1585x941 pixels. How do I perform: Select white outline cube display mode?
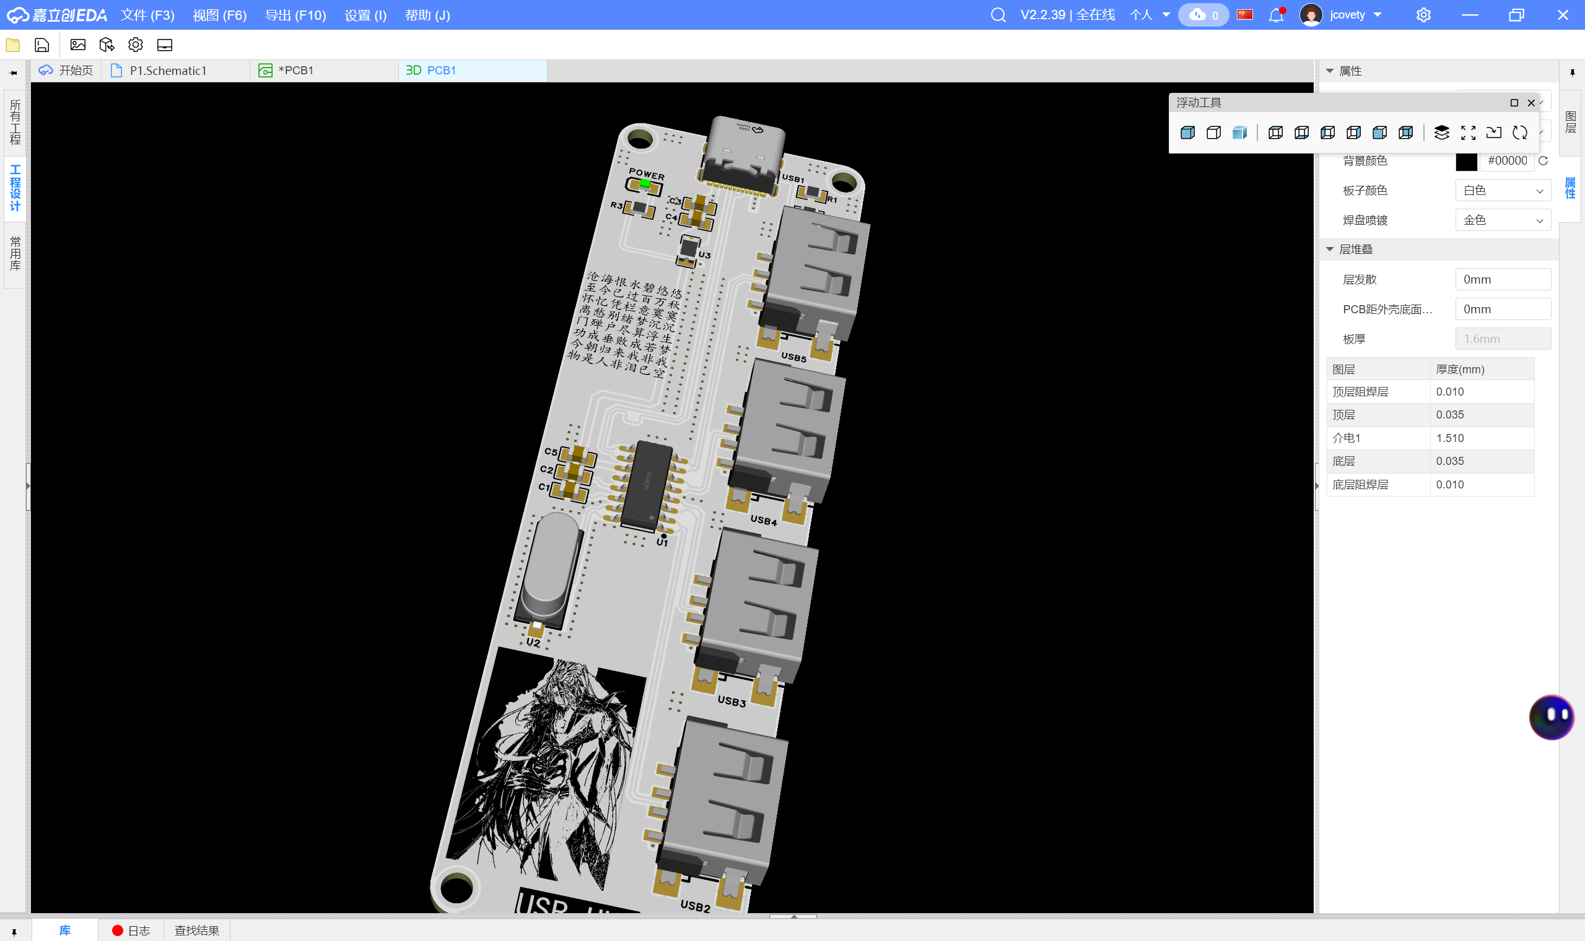[1214, 132]
